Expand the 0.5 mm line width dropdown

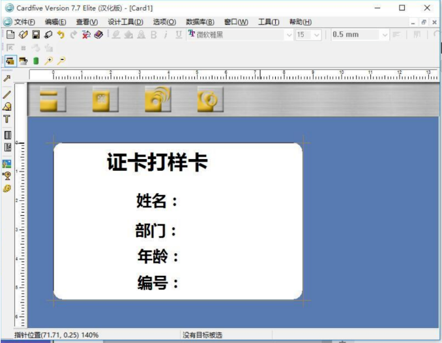click(x=384, y=35)
